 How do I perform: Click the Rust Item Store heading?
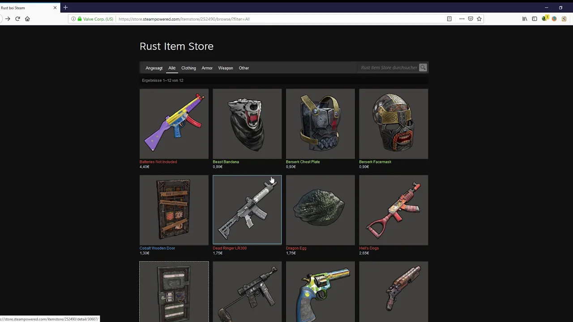(x=176, y=46)
